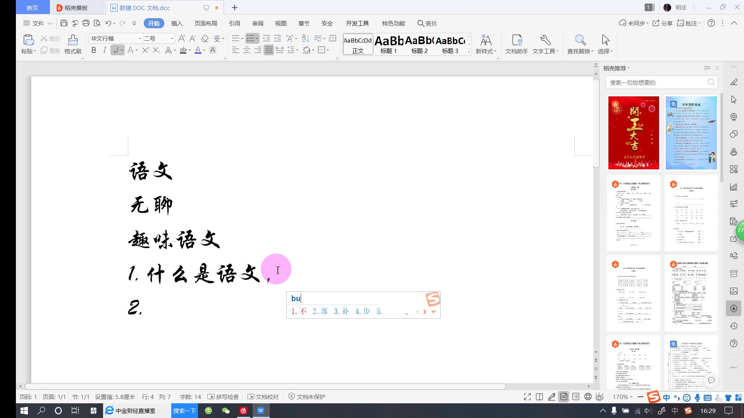This screenshot has height=418, width=744.
Task: Switch to web layout globe icon
Action: (588, 397)
